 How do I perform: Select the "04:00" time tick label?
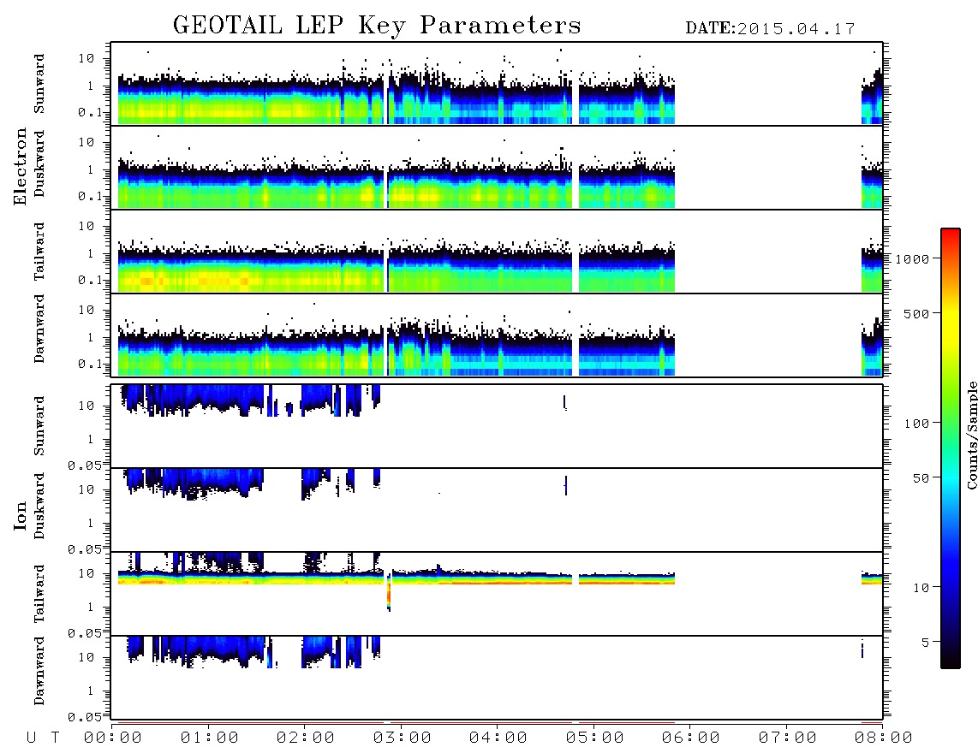coord(498,738)
